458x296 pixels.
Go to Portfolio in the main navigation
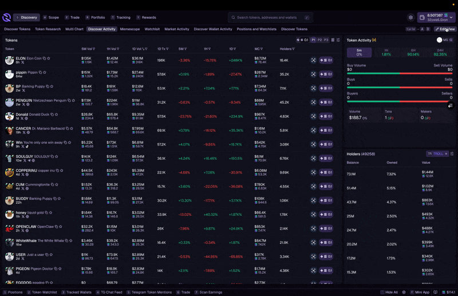click(95, 18)
